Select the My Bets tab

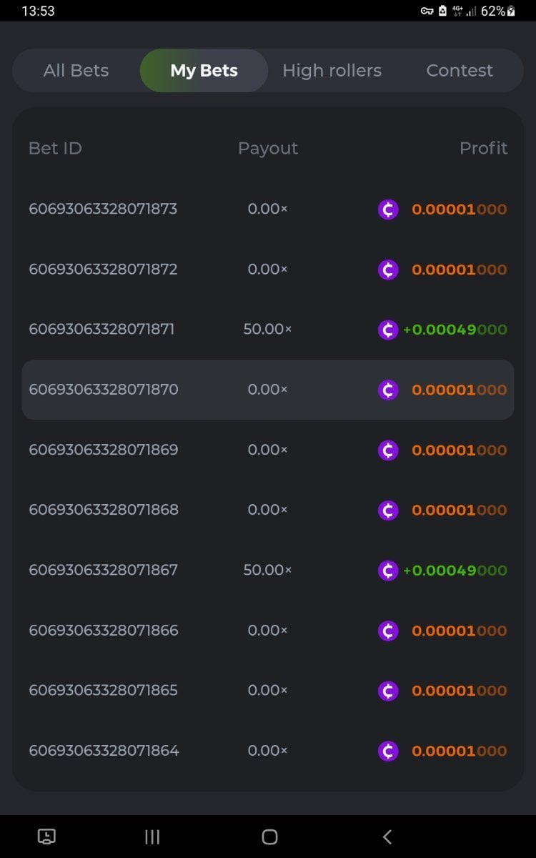pyautogui.click(x=204, y=71)
